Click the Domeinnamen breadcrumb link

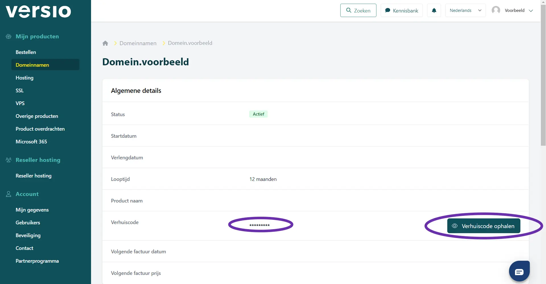138,43
